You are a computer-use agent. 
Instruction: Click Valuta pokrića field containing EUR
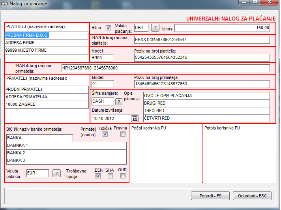[x=37, y=173]
